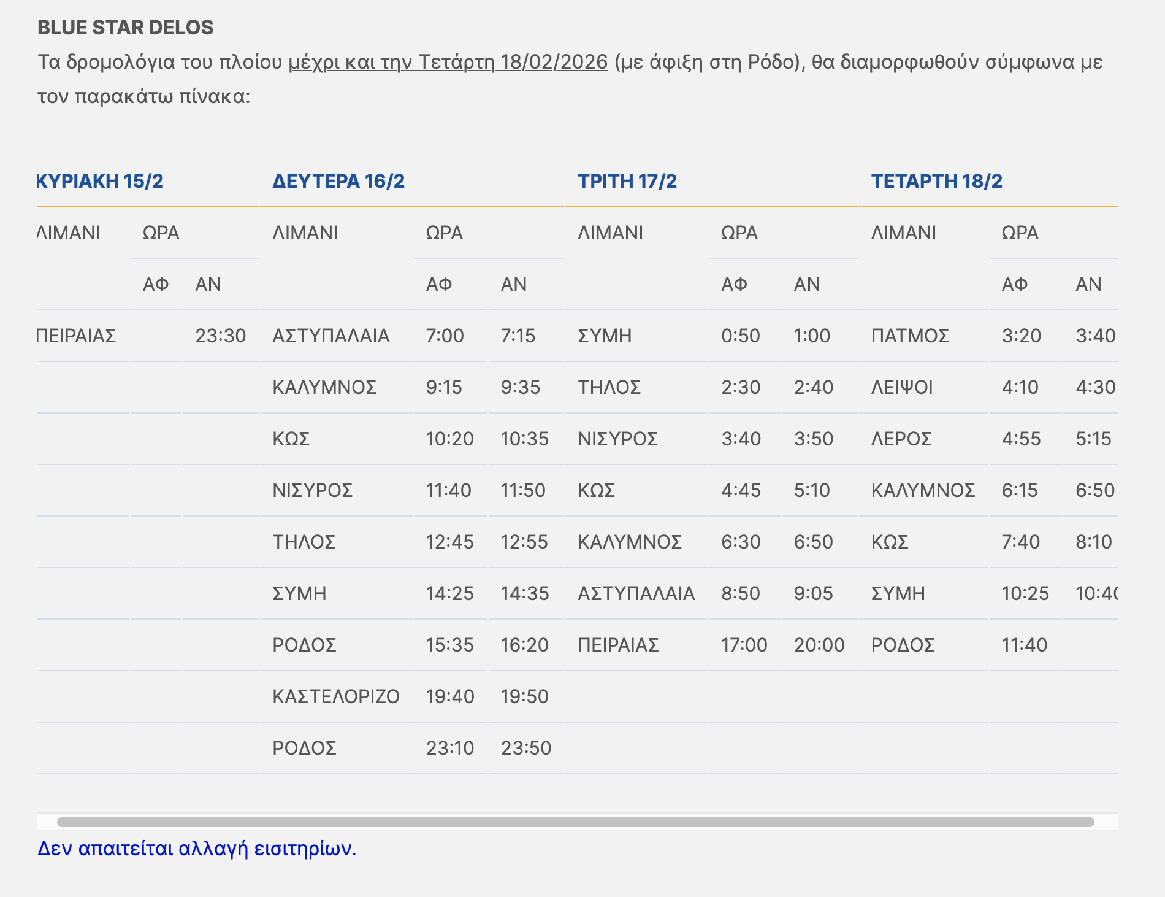Click the BLUE STAR DELOS heading

point(126,28)
